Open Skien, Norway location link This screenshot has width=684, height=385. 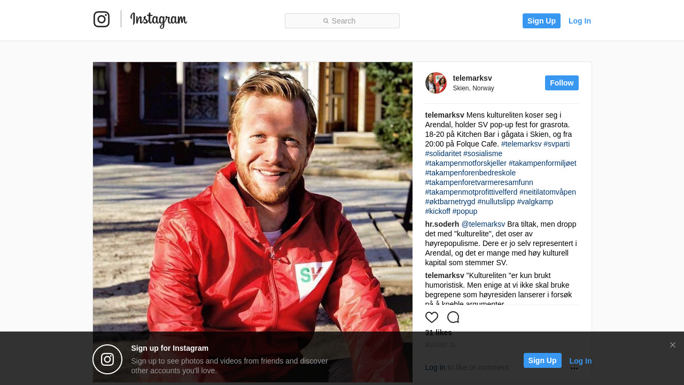pos(473,88)
